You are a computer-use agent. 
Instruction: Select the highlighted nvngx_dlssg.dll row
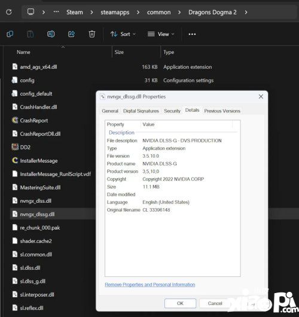(x=53, y=214)
